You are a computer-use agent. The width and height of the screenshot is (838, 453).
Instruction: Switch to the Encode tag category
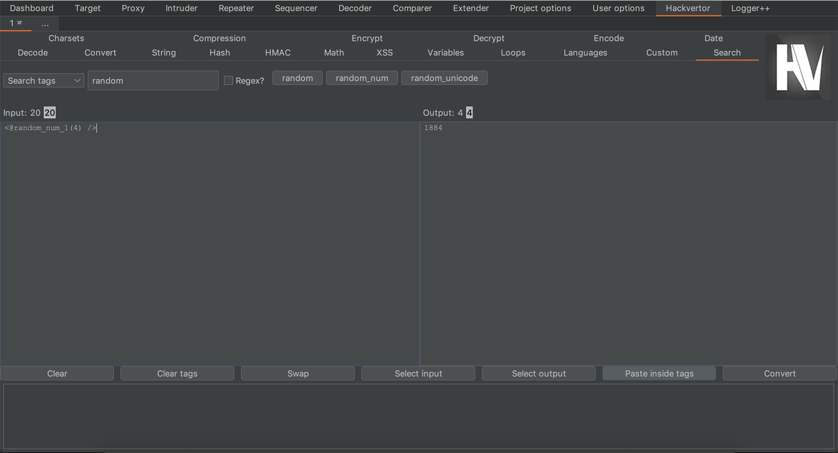click(608, 39)
